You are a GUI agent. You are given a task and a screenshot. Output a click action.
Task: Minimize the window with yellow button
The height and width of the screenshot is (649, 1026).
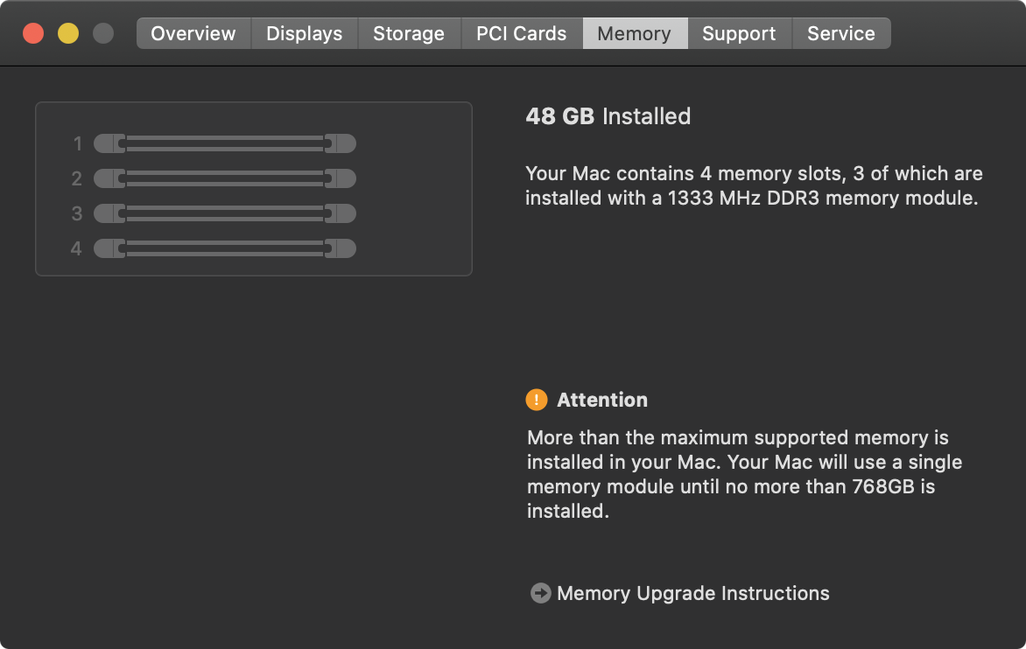pos(68,33)
